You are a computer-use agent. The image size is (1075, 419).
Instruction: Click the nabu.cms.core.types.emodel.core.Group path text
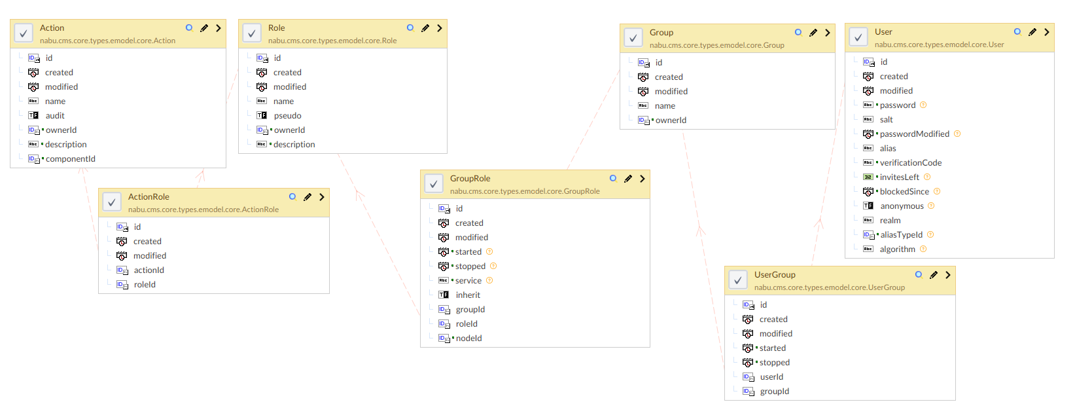coord(716,45)
